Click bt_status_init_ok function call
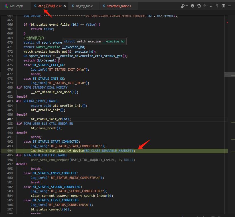235x217 pixels. pos(46,119)
